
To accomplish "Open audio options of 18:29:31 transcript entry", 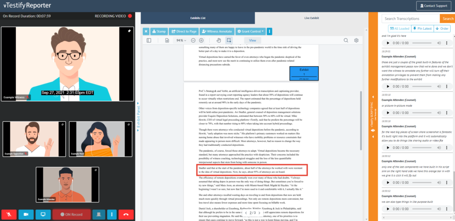I will [447, 87].
